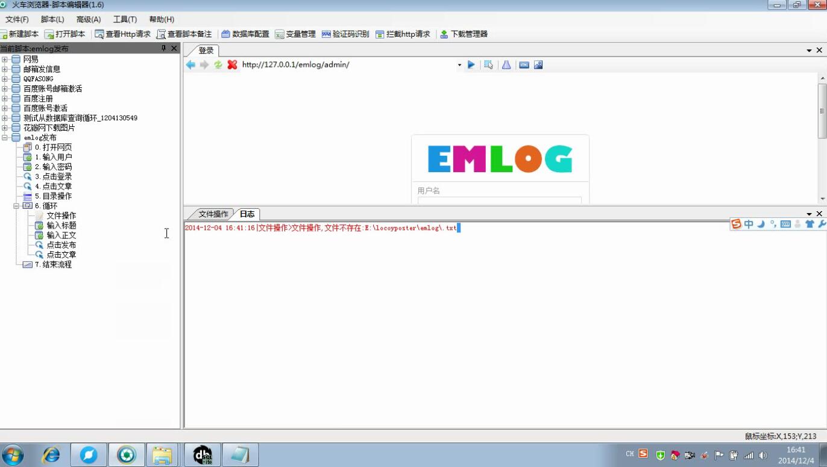Select step 7.结束流程 in tree
This screenshot has height=467, width=827.
53,264
